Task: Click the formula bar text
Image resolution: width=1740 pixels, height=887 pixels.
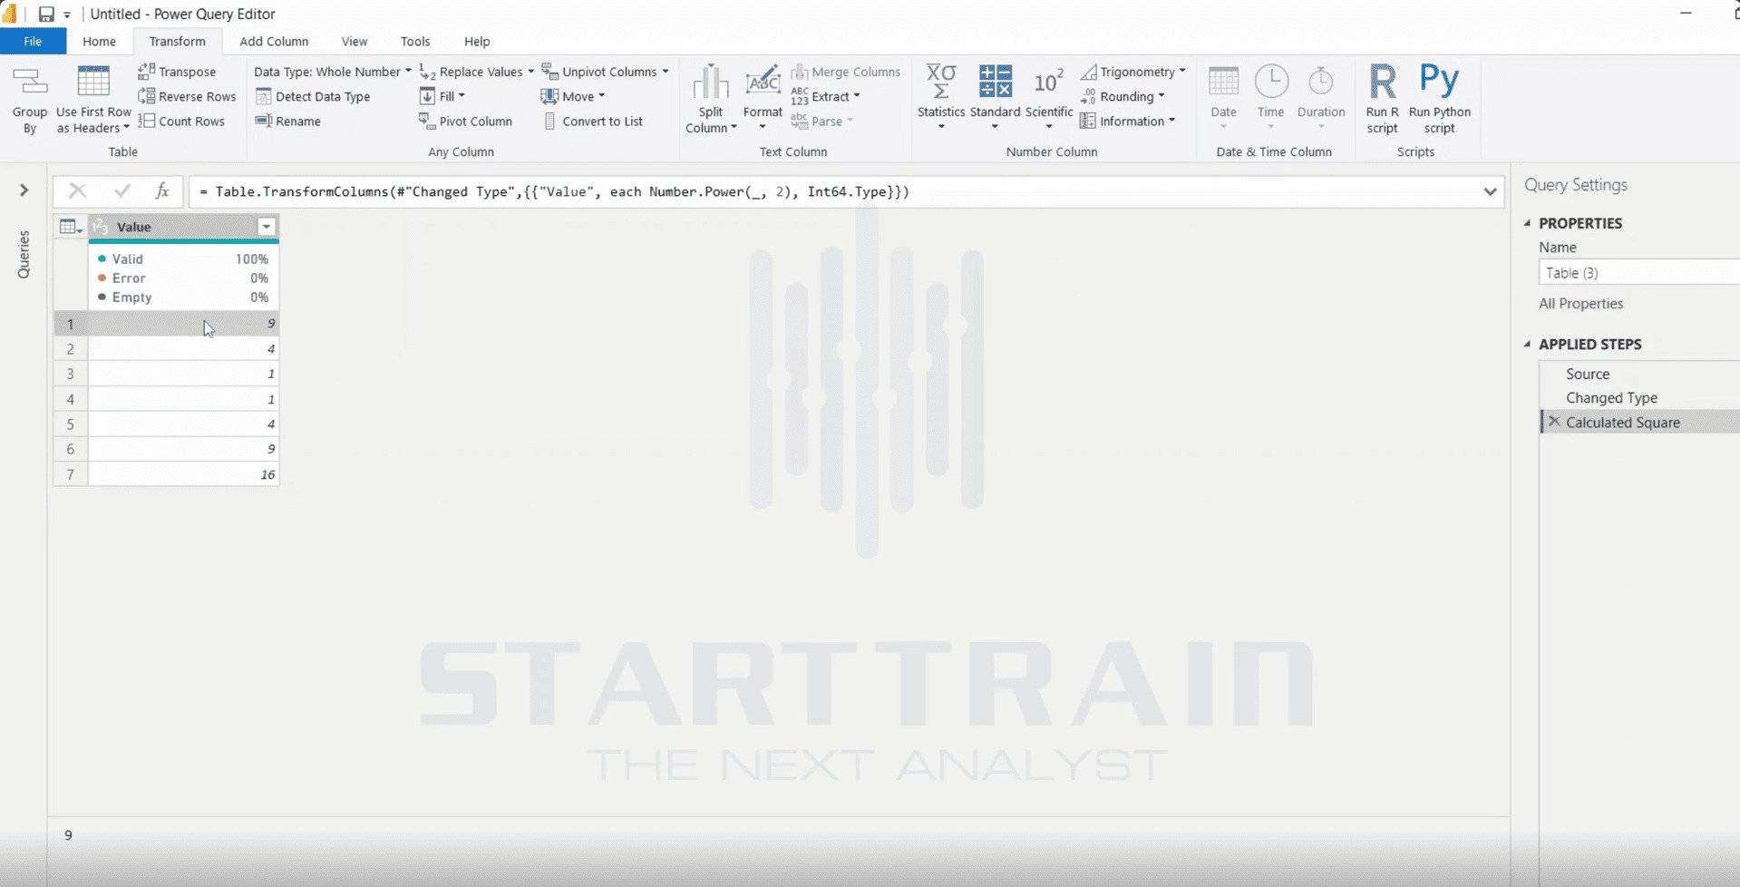Action: click(553, 191)
